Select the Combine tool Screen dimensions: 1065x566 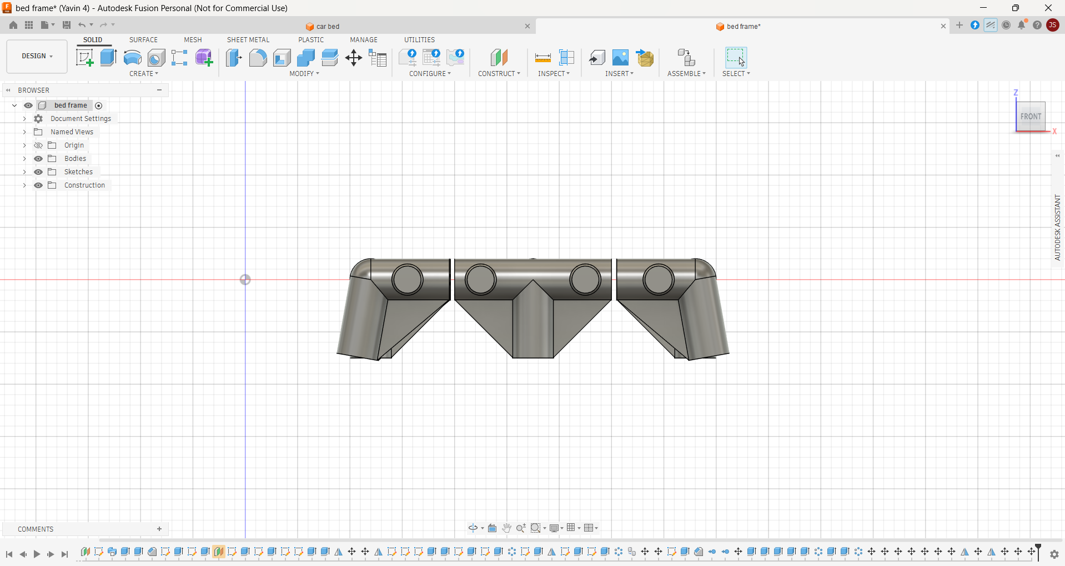click(x=305, y=58)
